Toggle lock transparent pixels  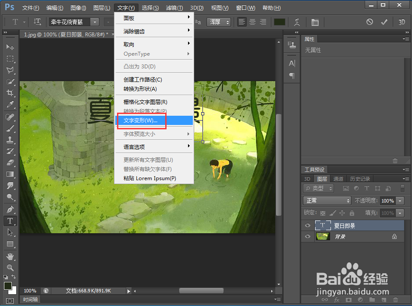tap(323, 213)
